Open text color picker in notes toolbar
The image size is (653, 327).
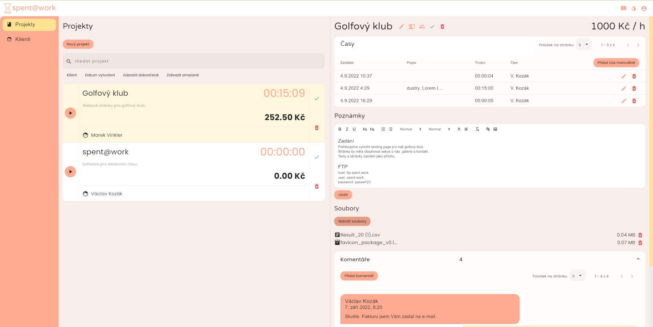[x=459, y=129]
